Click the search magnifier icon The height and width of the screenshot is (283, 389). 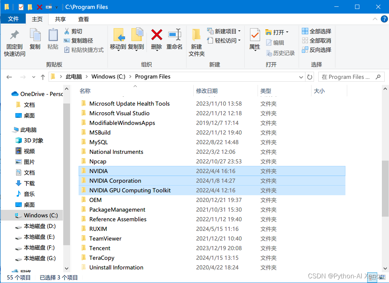pos(378,77)
